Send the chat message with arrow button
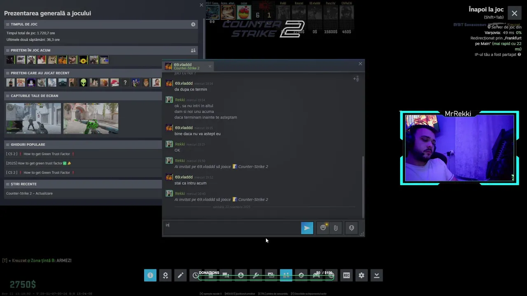This screenshot has width=527, height=296. (307, 228)
